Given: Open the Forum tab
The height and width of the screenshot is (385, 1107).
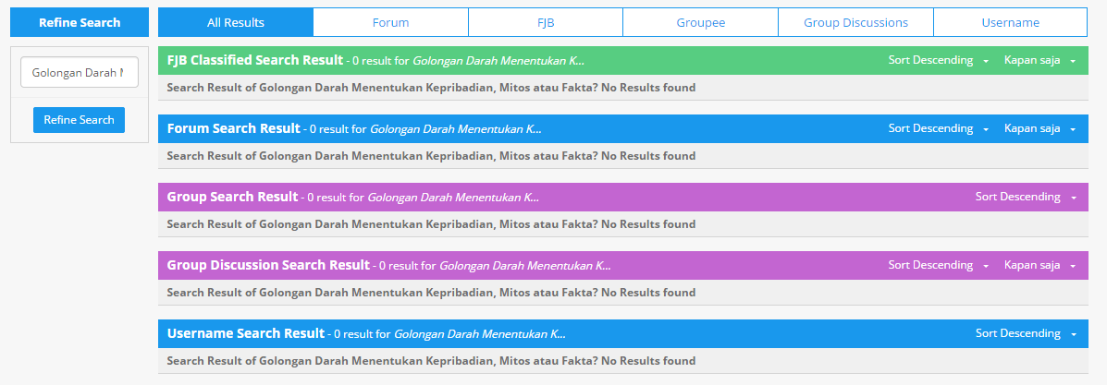Looking at the screenshot, I should click(x=390, y=22).
